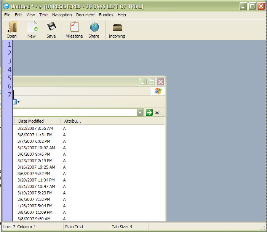Click line number 4 in the gutter
267x232 pixels.
coord(10,69)
